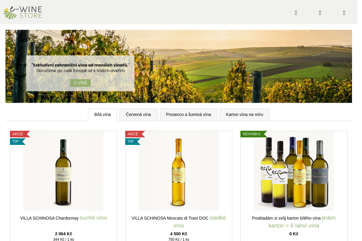
Task: Click the middle header icon at top right
Action: click(320, 13)
